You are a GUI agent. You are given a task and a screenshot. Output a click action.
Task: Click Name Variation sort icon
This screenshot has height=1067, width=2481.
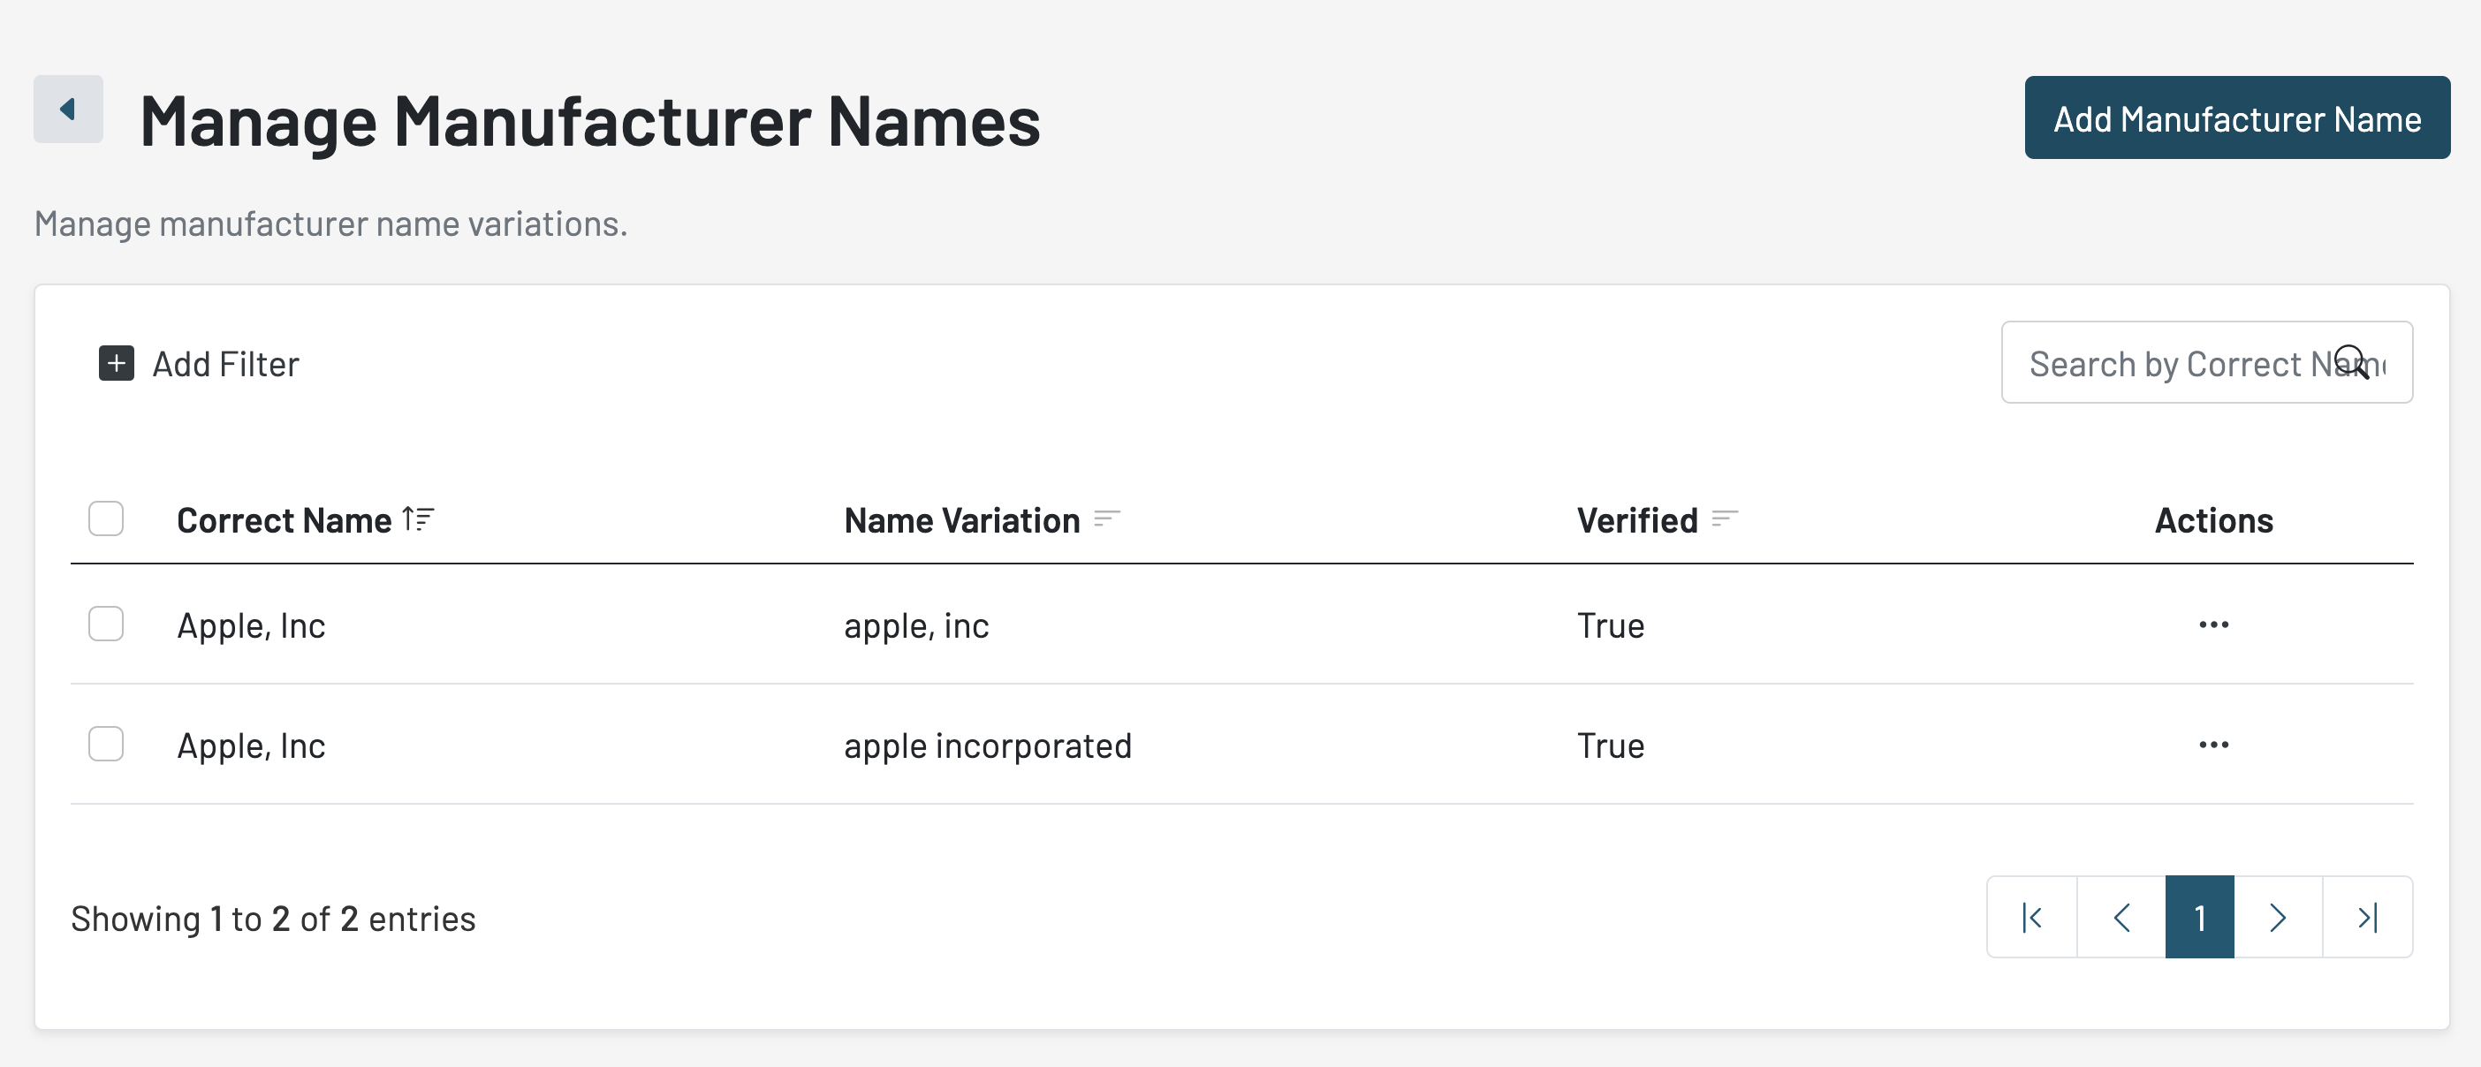click(1106, 519)
